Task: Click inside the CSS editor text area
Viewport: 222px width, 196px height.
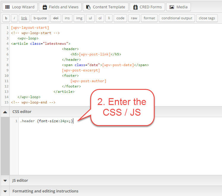Action: (x=120, y=146)
